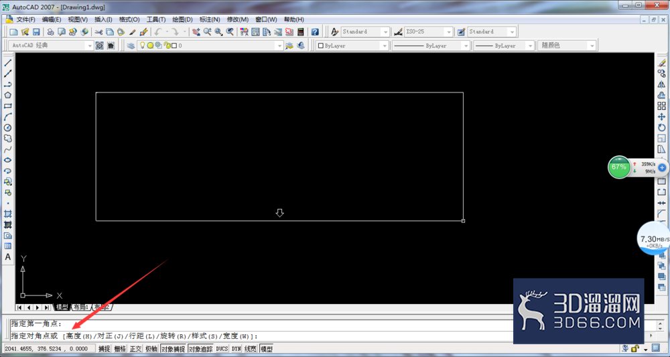Image resolution: width=670 pixels, height=357 pixels.
Task: Toggle 极轴 polar tracking in status bar
Action: pos(151,349)
